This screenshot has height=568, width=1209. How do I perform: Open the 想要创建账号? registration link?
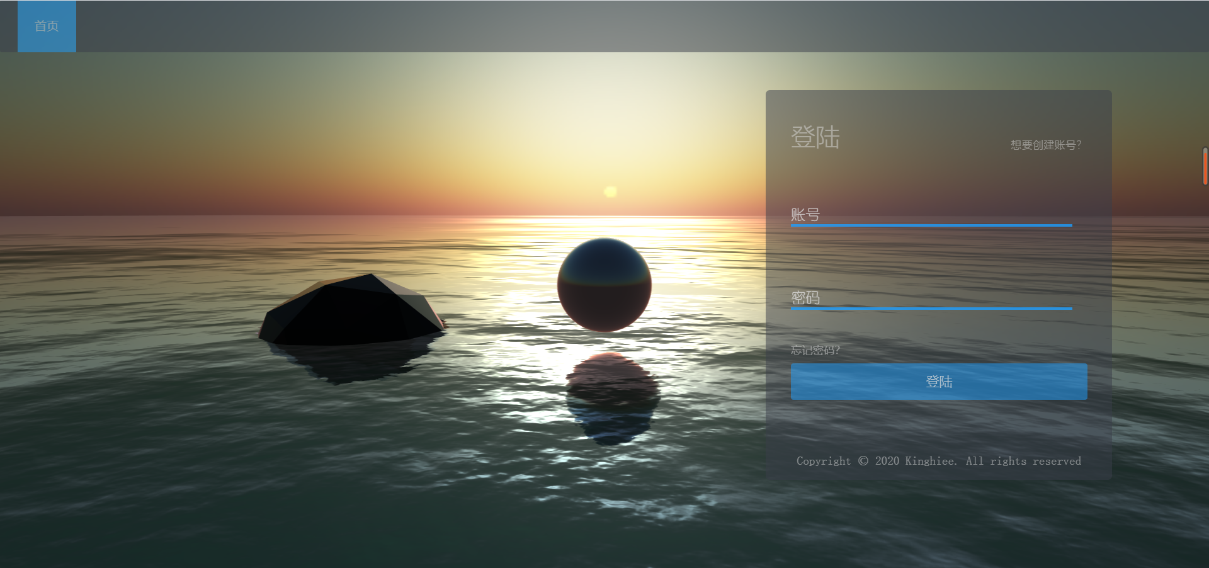point(1045,145)
